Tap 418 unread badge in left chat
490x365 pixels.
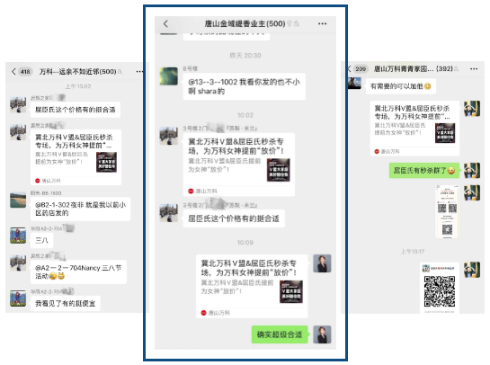coord(25,72)
